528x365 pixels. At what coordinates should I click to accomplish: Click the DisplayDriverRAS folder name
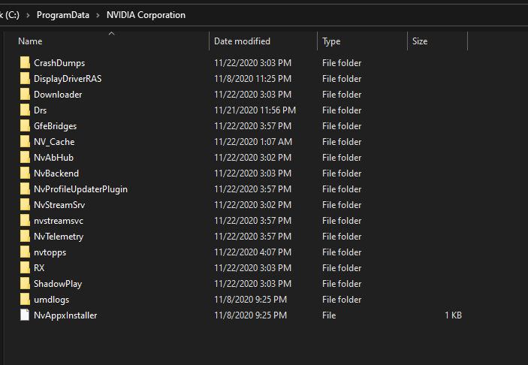point(68,79)
